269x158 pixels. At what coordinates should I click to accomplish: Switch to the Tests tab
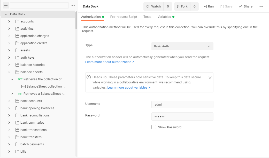(147, 17)
